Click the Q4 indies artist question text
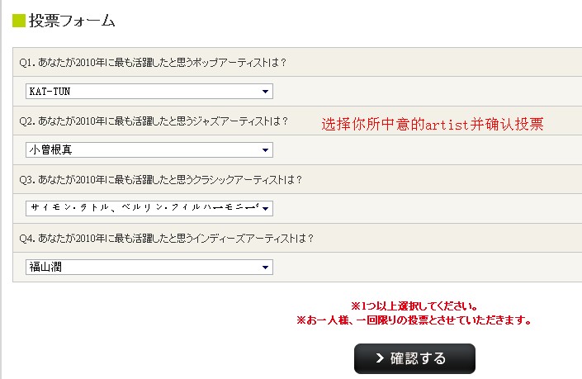 pos(167,238)
